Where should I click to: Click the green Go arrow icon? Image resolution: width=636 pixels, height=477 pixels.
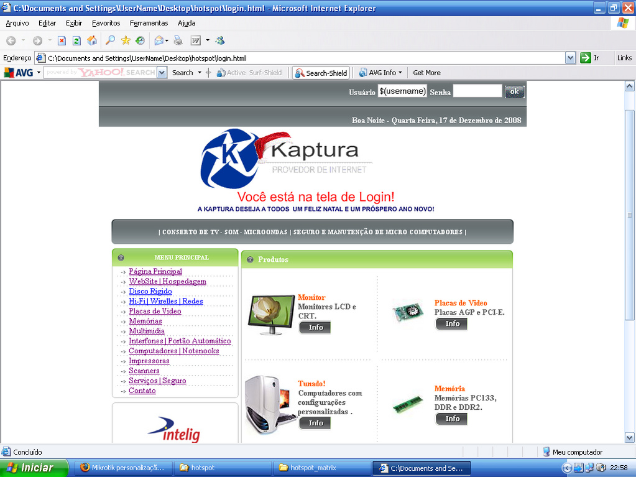585,58
